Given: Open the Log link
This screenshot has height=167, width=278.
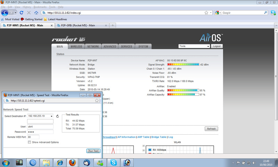Looking at the screenshot, I should coord(171,137).
